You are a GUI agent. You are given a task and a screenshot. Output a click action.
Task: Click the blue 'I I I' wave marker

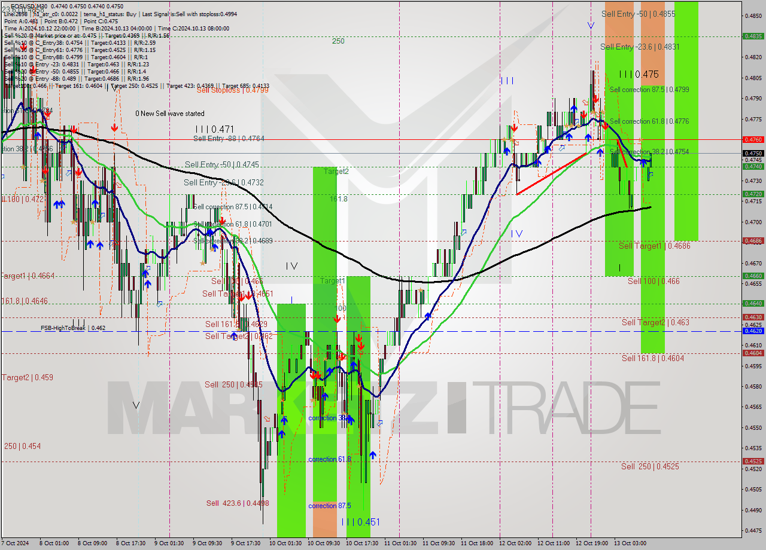click(507, 81)
